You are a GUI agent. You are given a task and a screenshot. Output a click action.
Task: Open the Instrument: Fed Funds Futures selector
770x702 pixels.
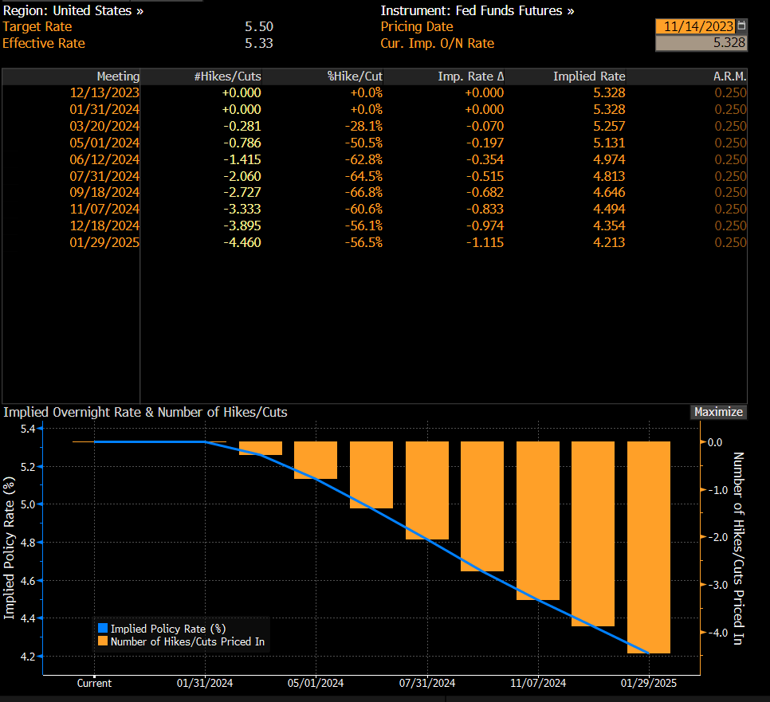pos(477,11)
